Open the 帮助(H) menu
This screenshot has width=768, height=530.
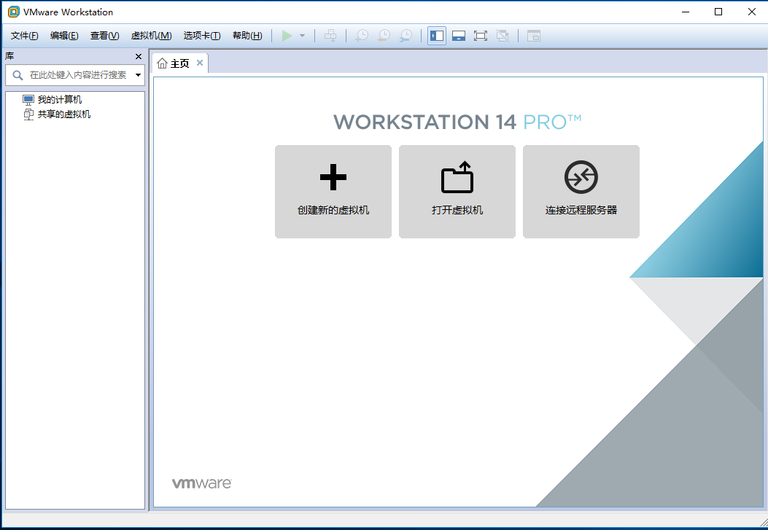pyautogui.click(x=247, y=36)
